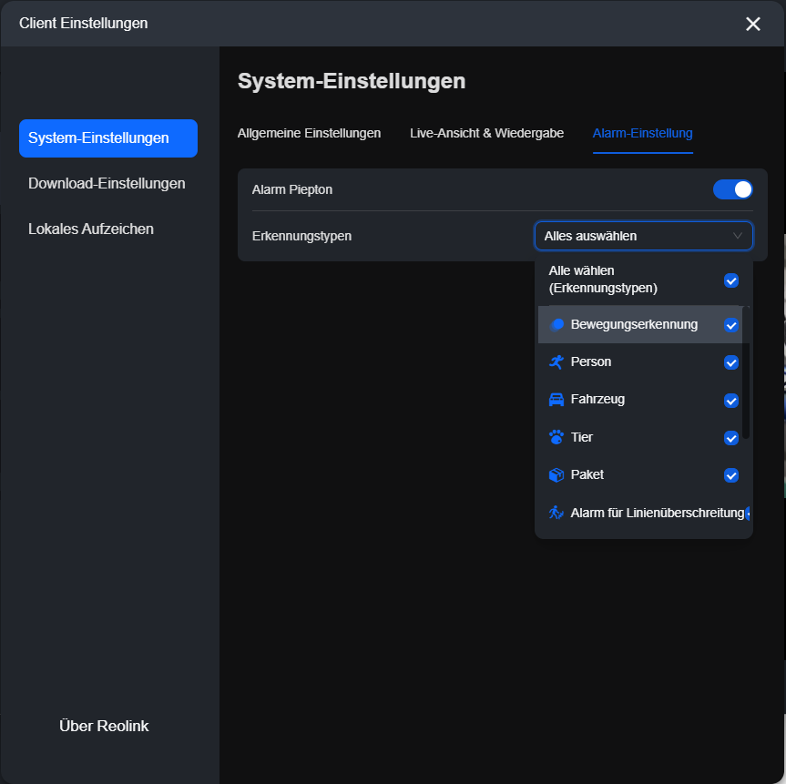
Task: Uncheck Alle wählen (Erkennungstypen) checkbox
Action: point(730,280)
